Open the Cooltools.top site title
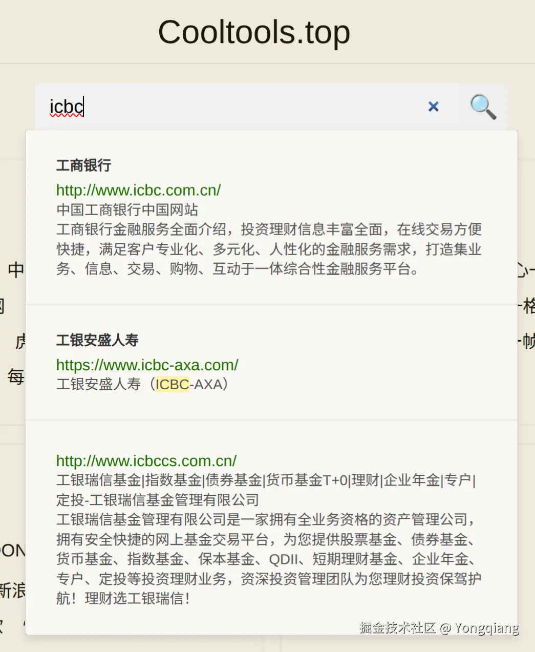 point(254,32)
